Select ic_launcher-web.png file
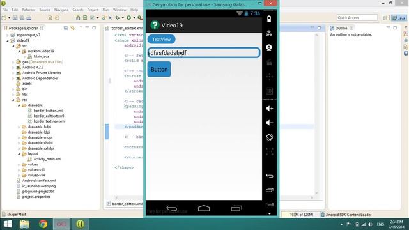Image resolution: width=409 pixels, height=230 pixels. (38, 186)
